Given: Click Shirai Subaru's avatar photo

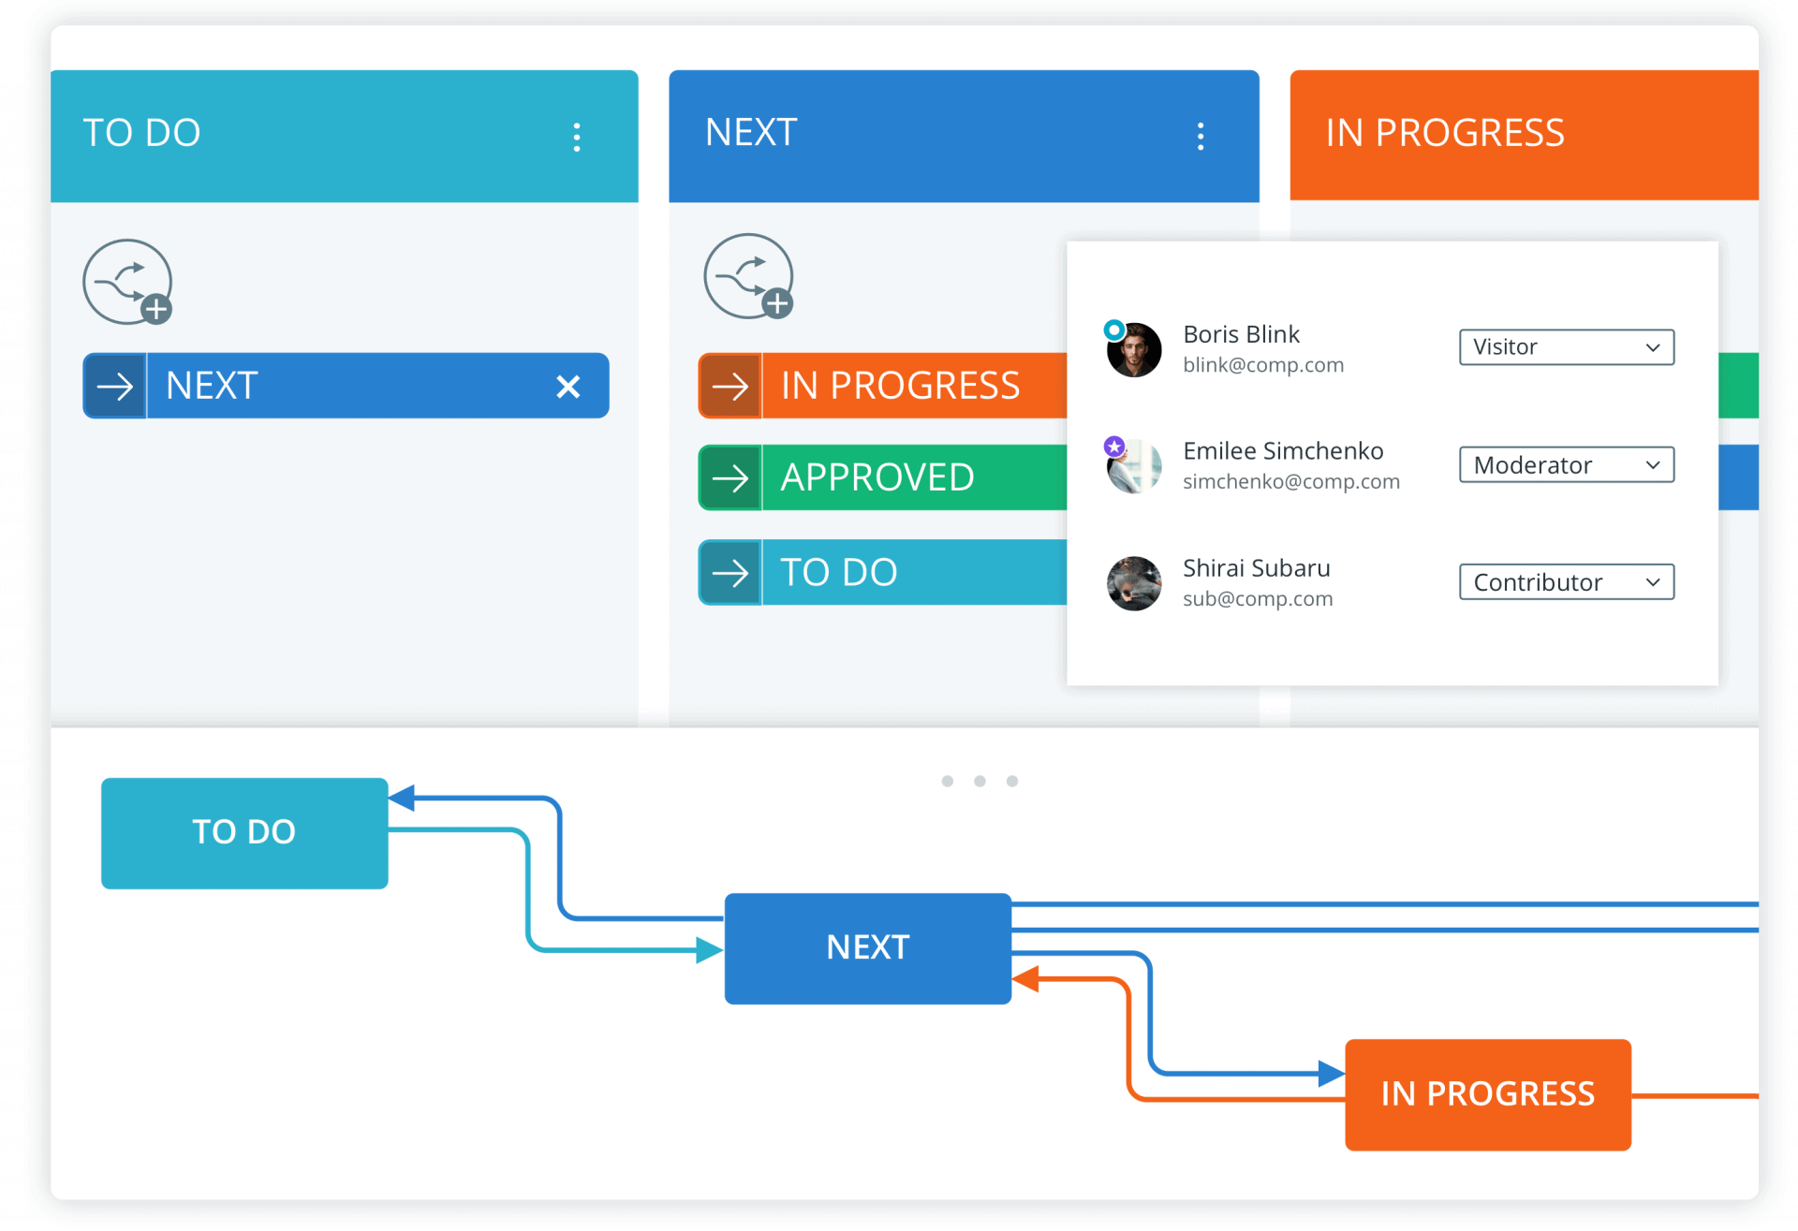Looking at the screenshot, I should click(1134, 583).
